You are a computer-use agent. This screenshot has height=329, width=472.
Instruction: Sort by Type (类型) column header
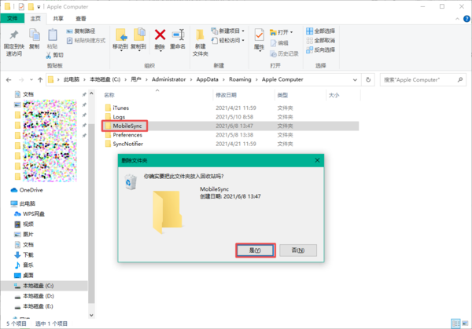click(x=282, y=95)
